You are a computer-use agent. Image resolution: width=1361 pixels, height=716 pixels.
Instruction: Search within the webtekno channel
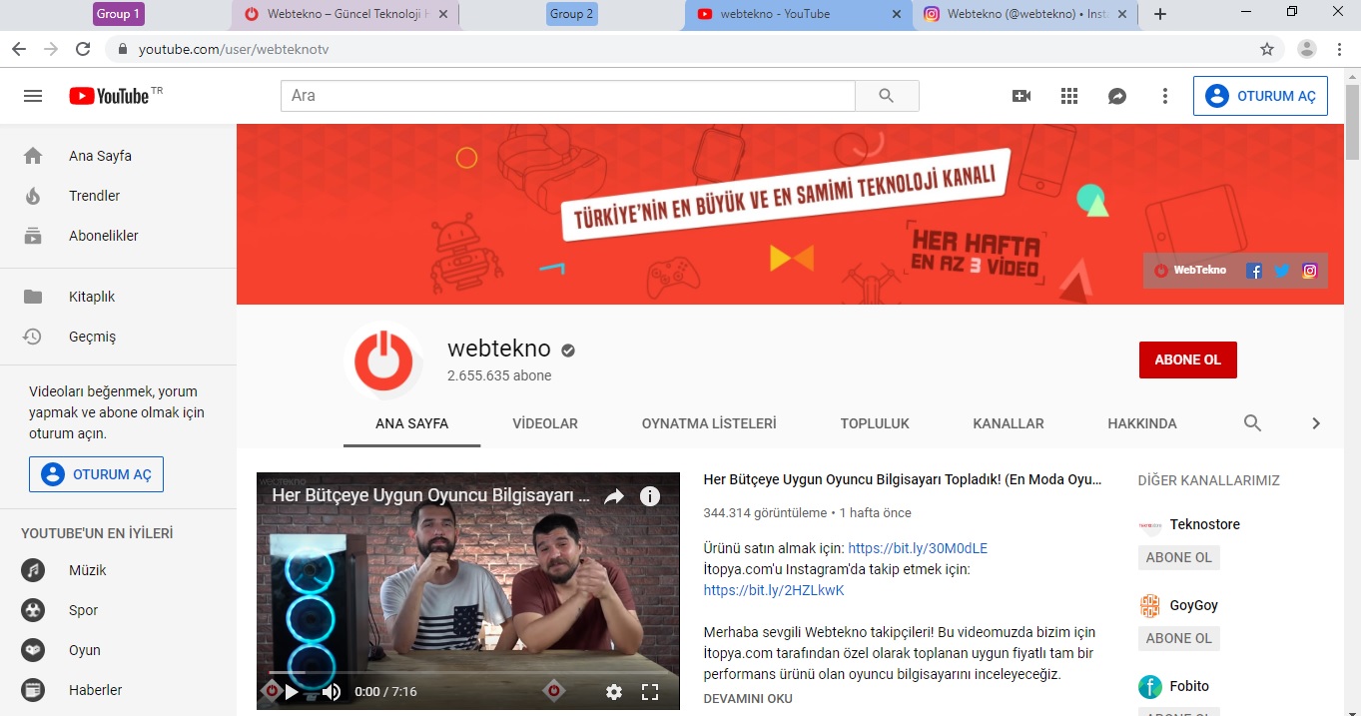[1252, 423]
